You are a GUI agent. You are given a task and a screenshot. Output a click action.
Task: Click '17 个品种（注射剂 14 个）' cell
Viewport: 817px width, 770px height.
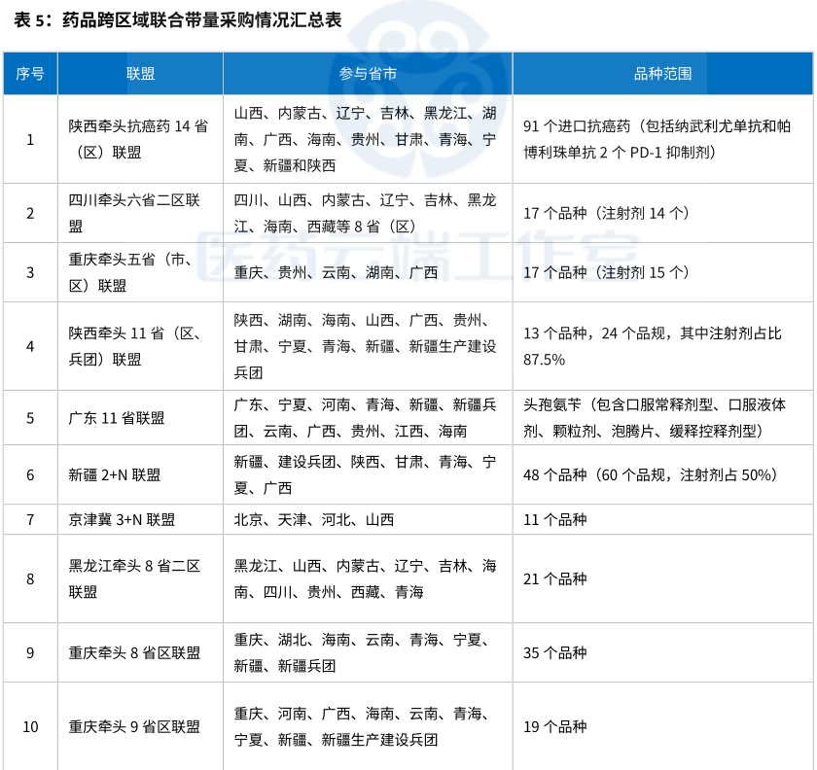click(662, 213)
